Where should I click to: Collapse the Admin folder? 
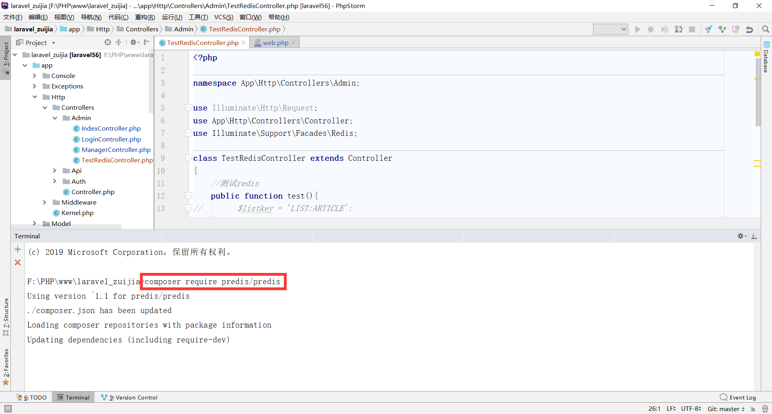(55, 118)
